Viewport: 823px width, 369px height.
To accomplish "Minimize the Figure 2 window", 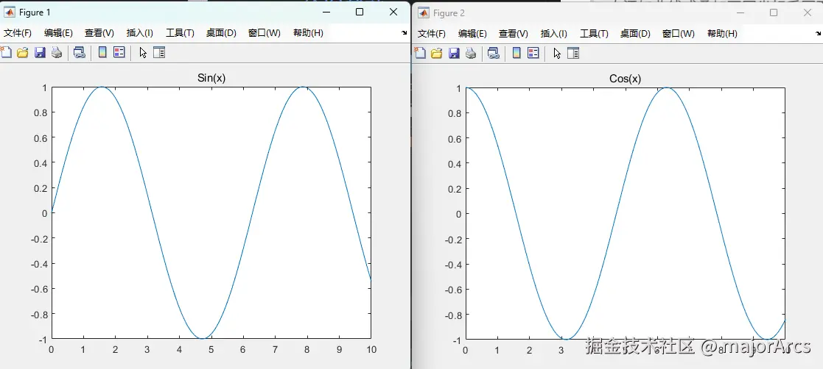I will 740,12.
